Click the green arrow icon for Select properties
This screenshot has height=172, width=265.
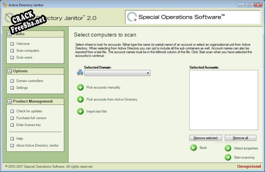coord(228,148)
